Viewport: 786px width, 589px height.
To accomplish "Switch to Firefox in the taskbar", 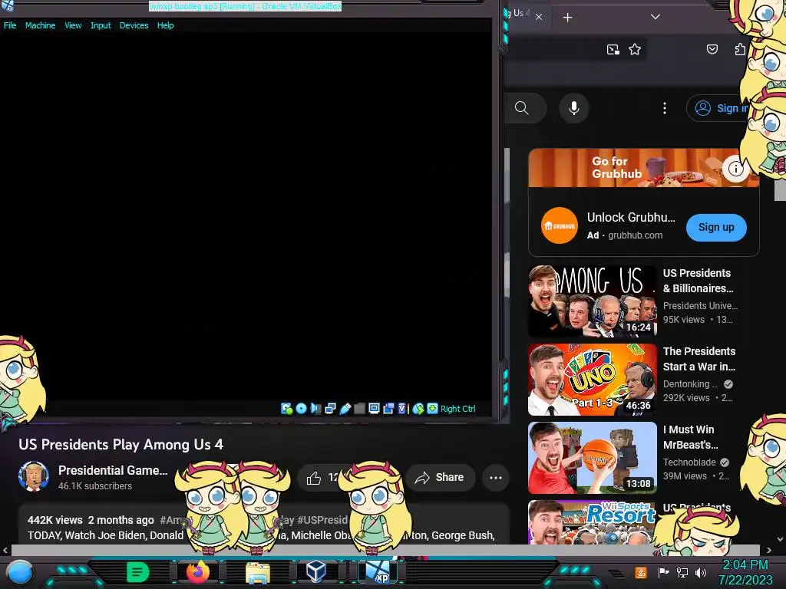I will pos(198,572).
